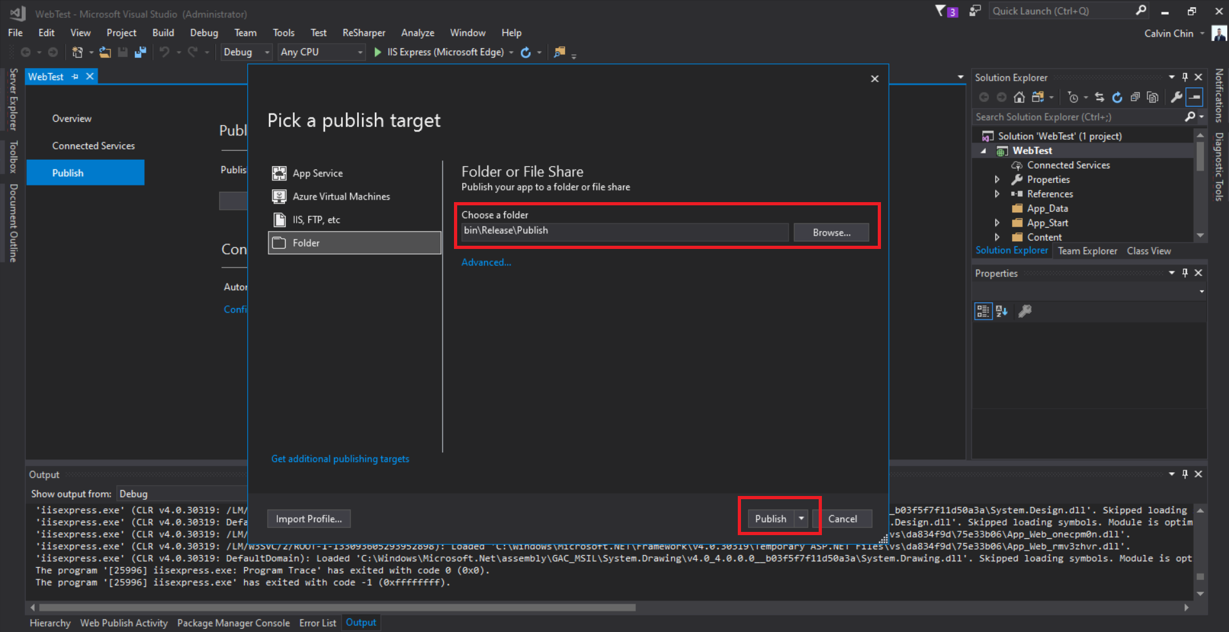The width and height of the screenshot is (1229, 632).
Task: Select the Folder publish target
Action: 354,243
